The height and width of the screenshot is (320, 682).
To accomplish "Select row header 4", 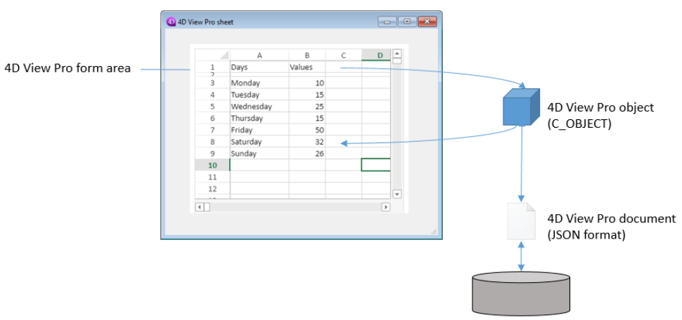I will click(212, 95).
